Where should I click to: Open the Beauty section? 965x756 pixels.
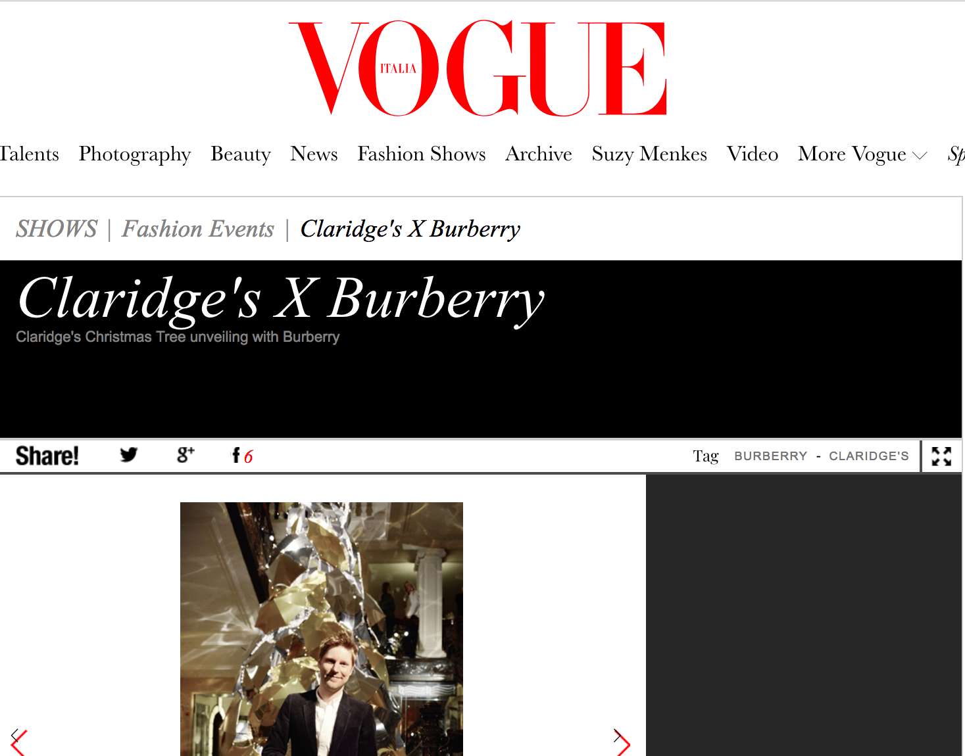241,154
